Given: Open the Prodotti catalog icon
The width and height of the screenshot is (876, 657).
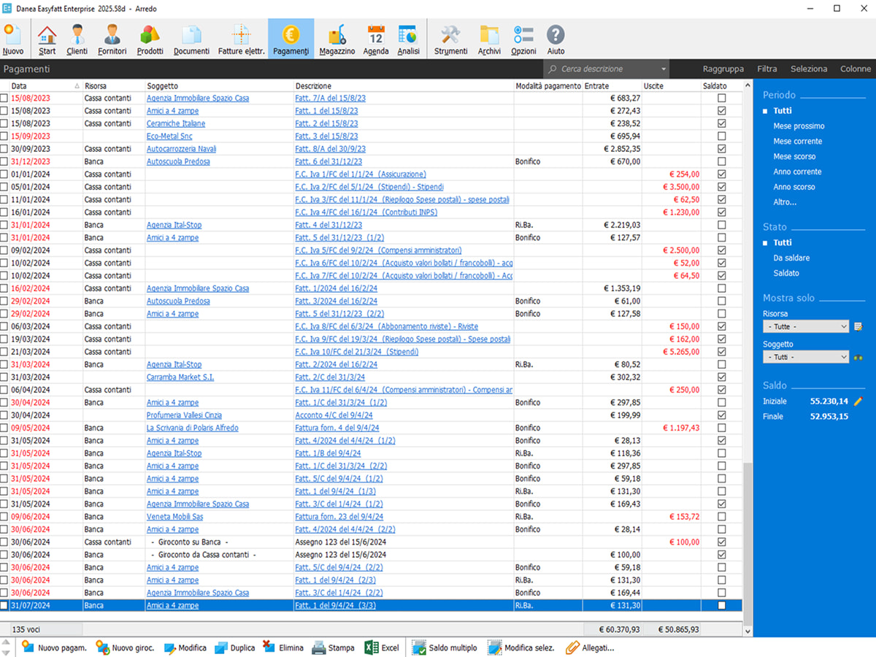Looking at the screenshot, I should [x=150, y=39].
